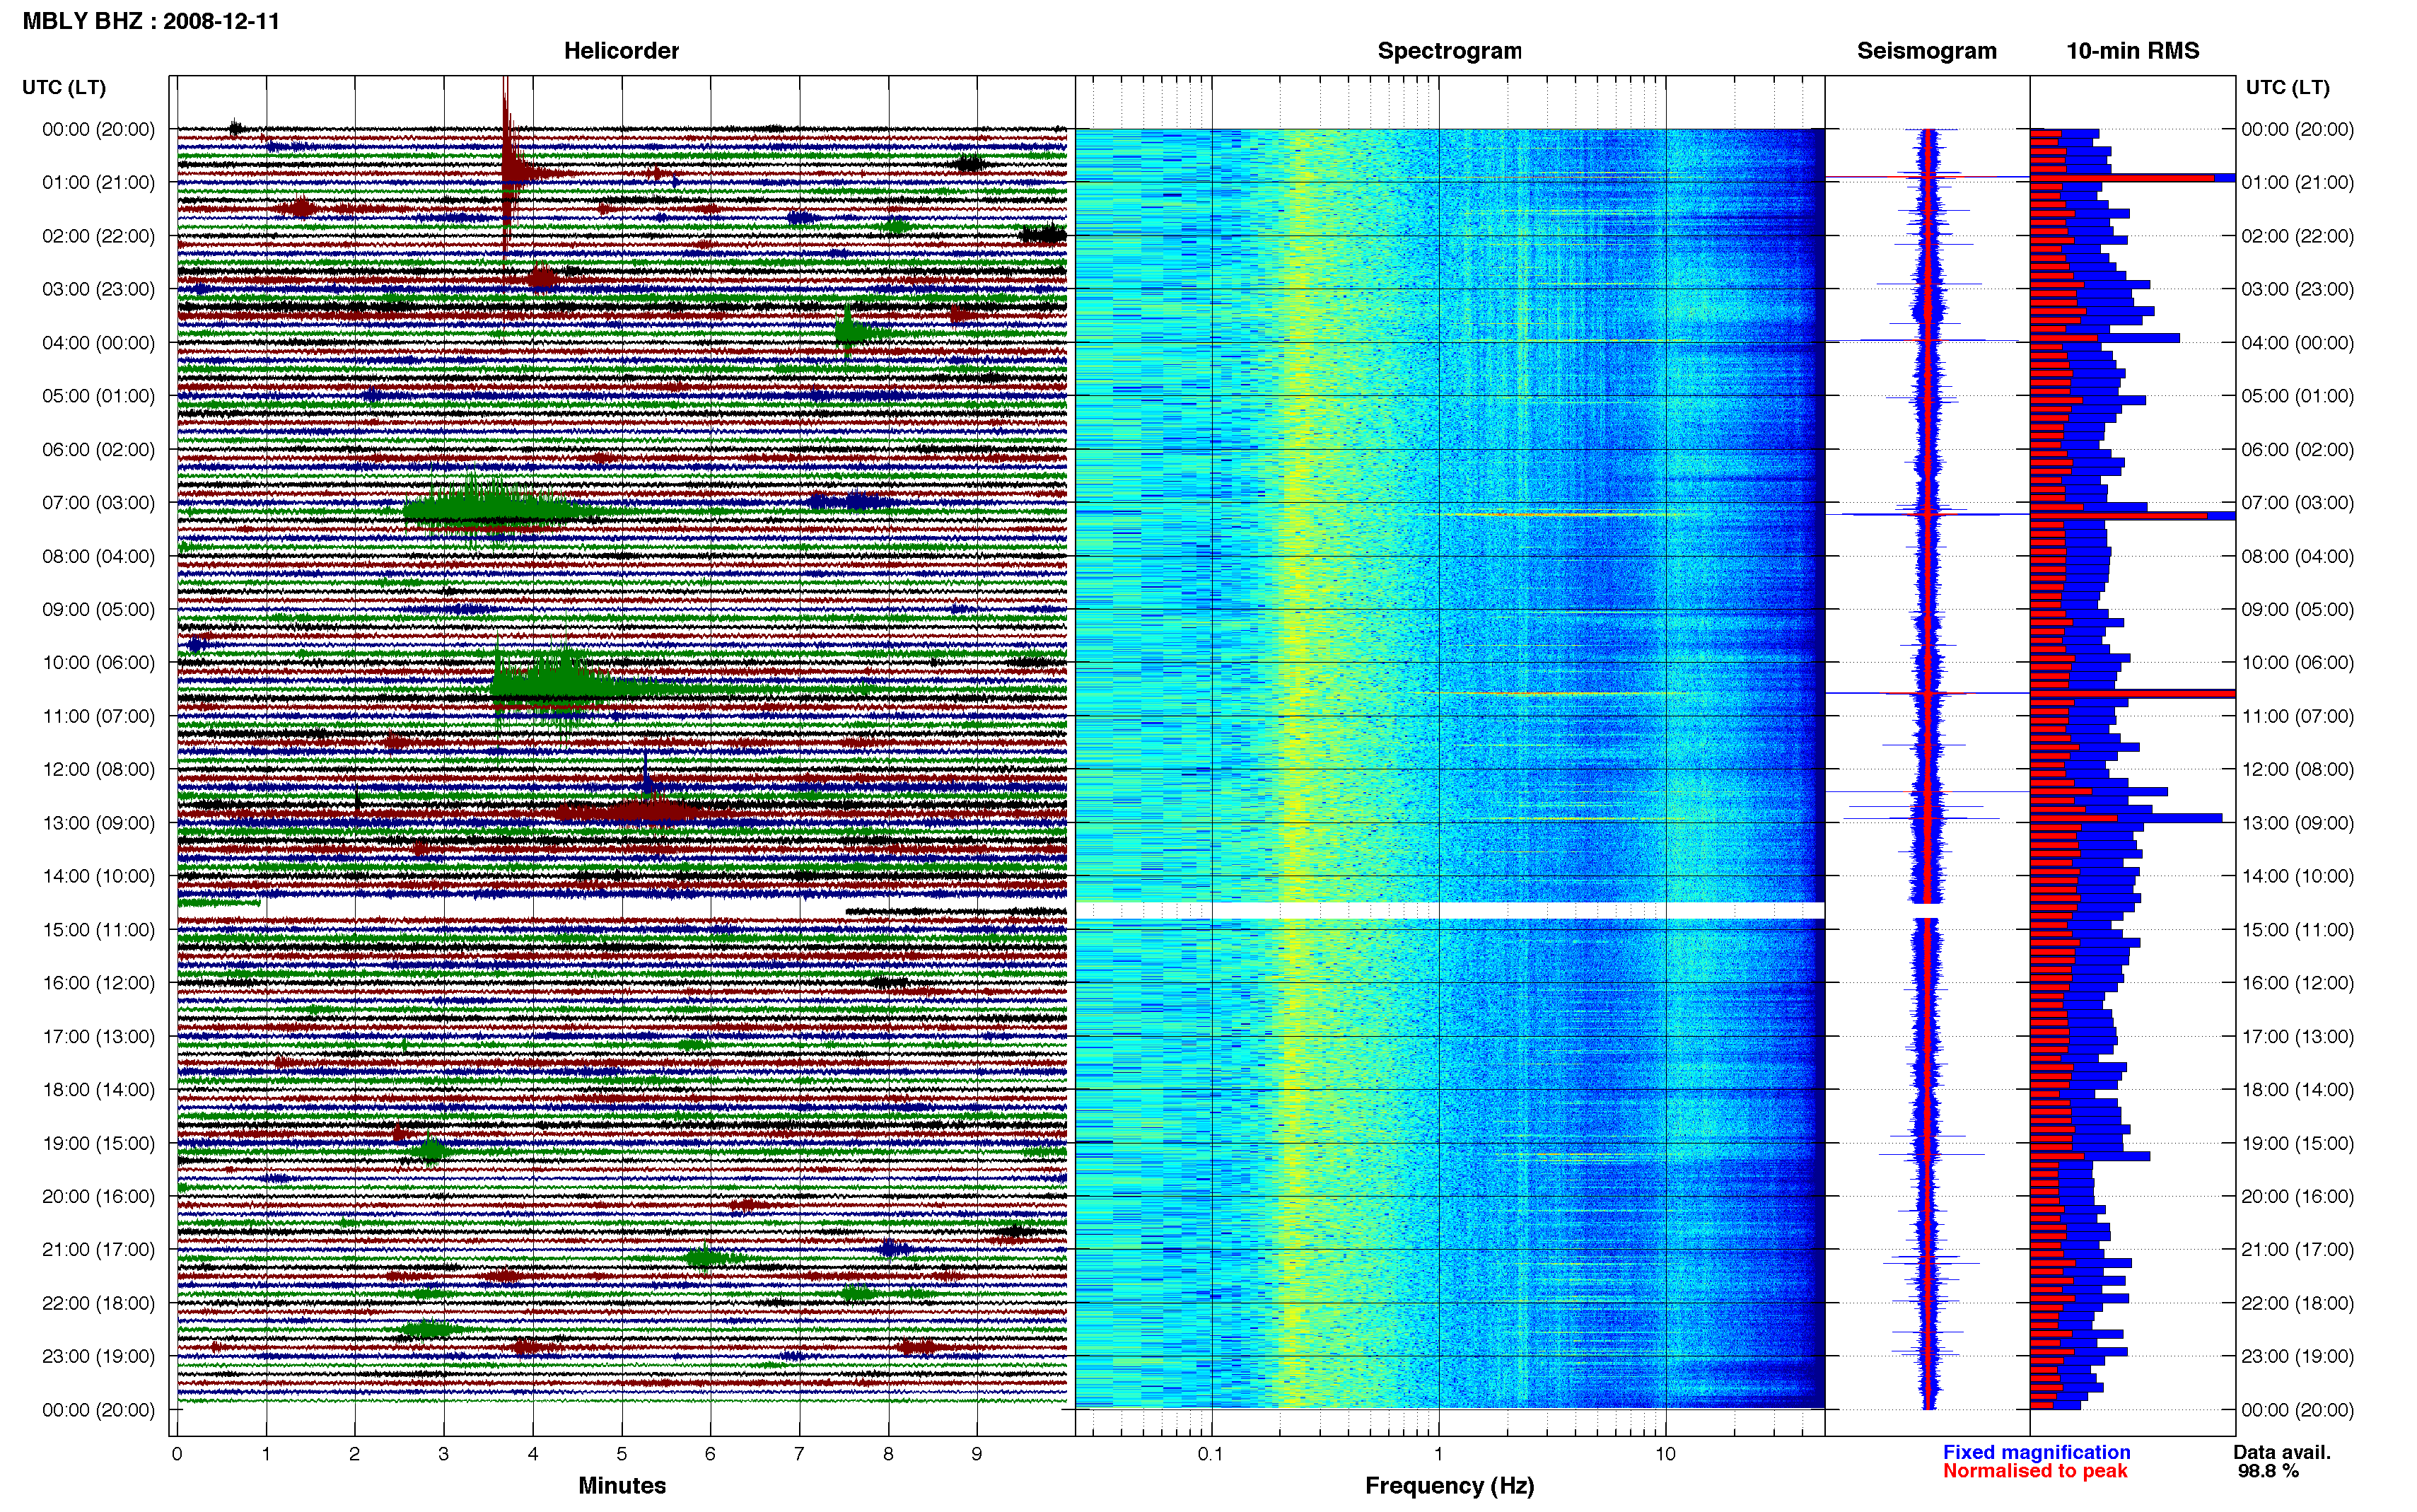Click the left '23:00 (19:00)' time label

point(99,1357)
